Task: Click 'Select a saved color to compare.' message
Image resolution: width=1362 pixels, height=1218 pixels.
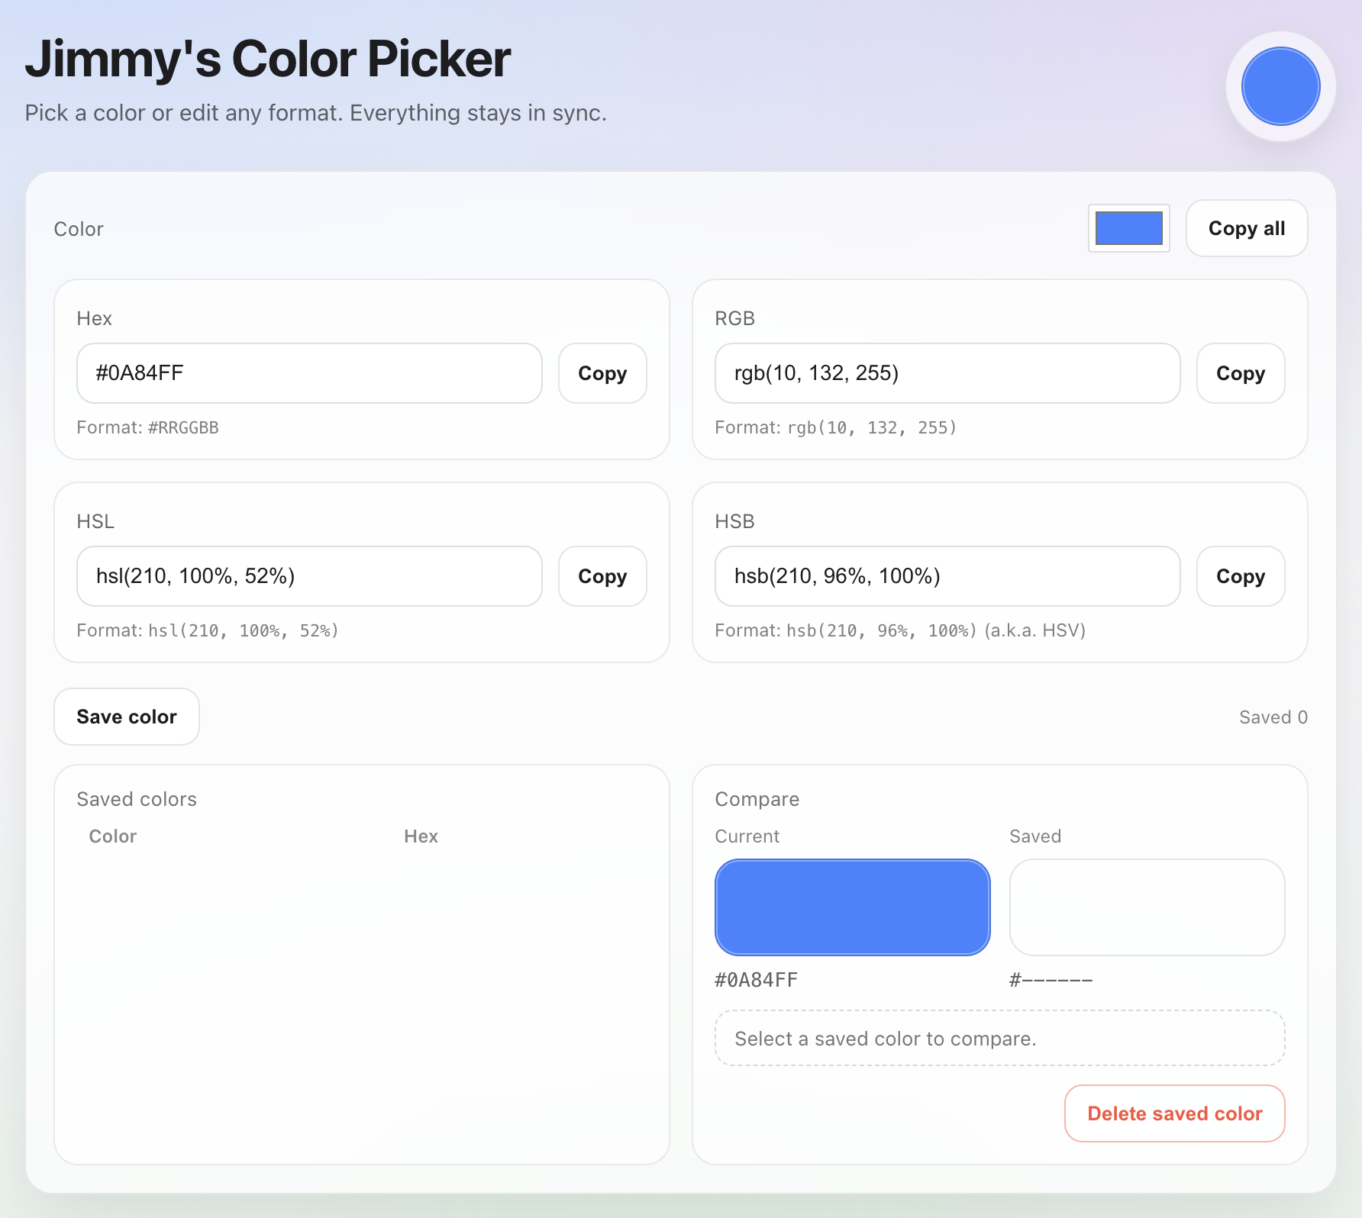Action: tap(1000, 1038)
